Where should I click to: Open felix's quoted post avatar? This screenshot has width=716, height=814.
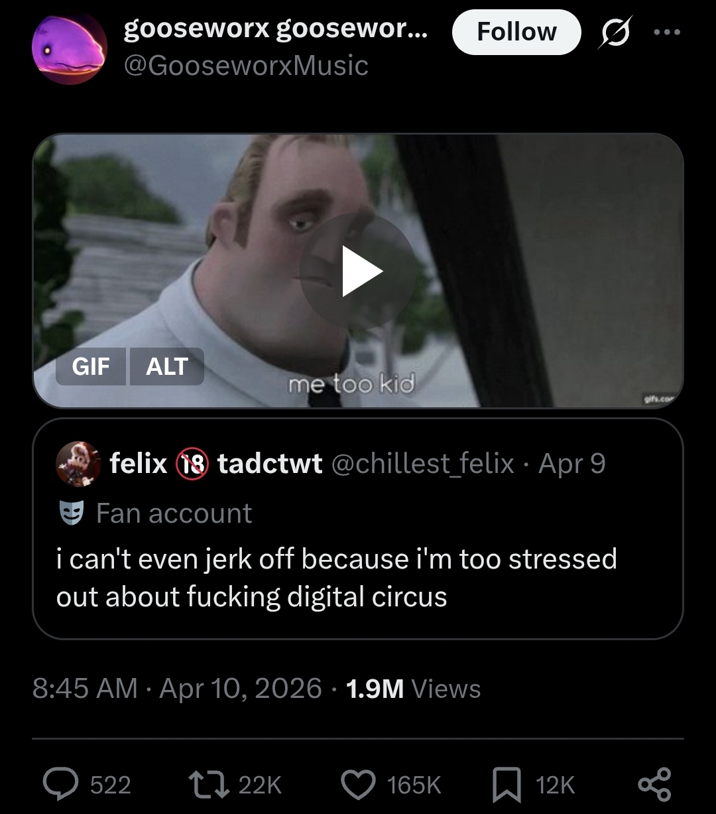click(x=78, y=464)
